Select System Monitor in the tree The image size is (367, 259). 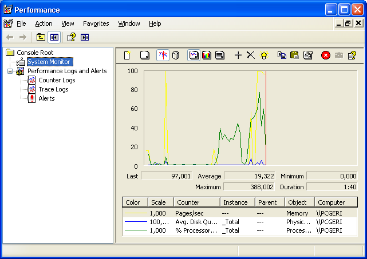[49, 62]
